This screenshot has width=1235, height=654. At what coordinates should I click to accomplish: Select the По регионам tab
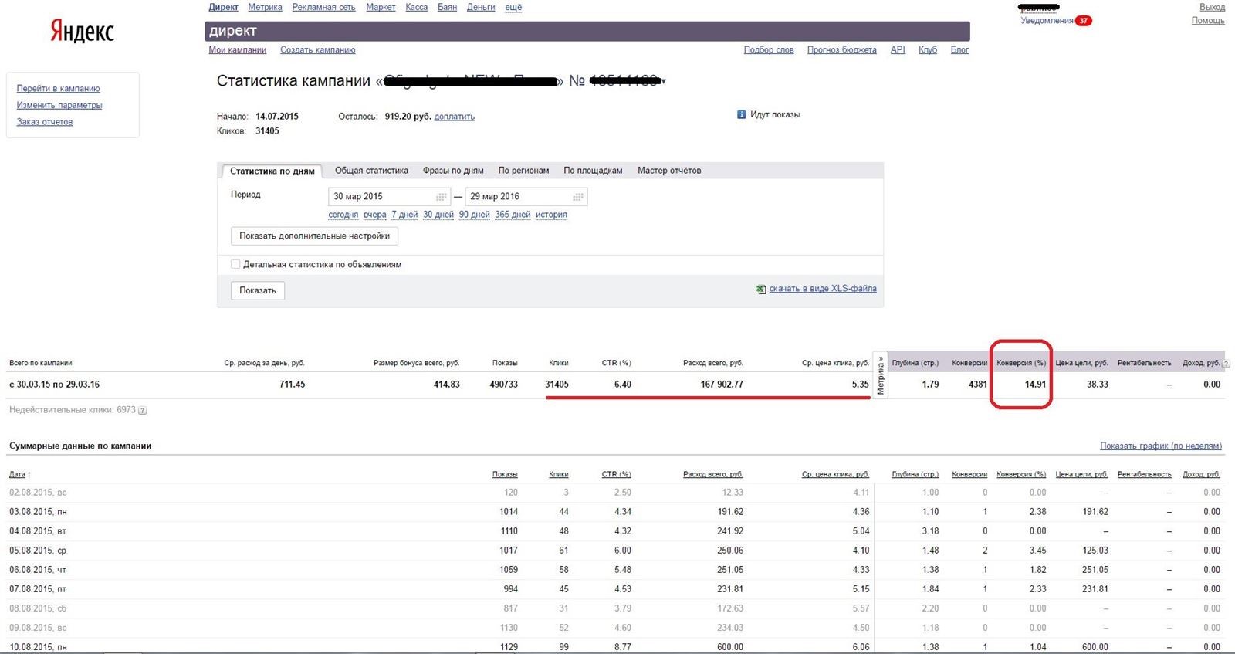[x=523, y=171]
